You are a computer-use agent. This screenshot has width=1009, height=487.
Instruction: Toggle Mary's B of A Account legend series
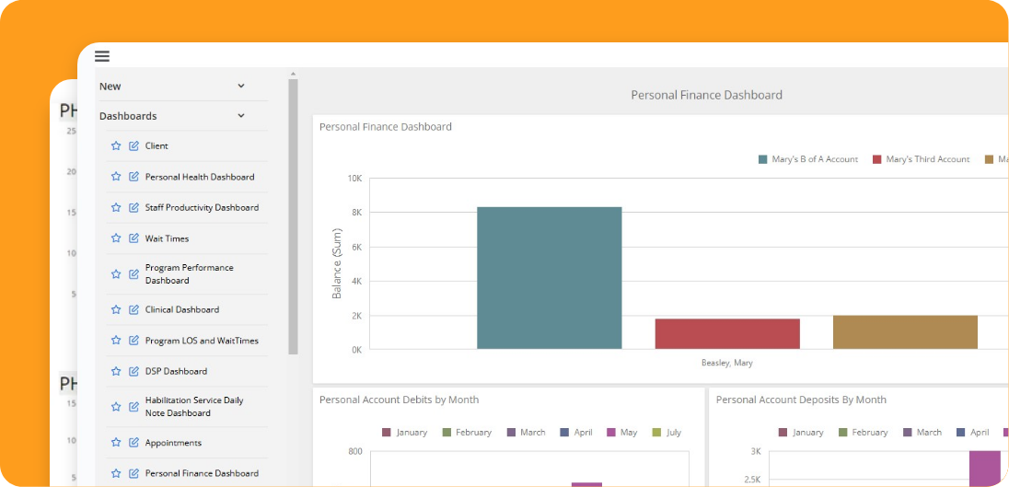tap(808, 159)
